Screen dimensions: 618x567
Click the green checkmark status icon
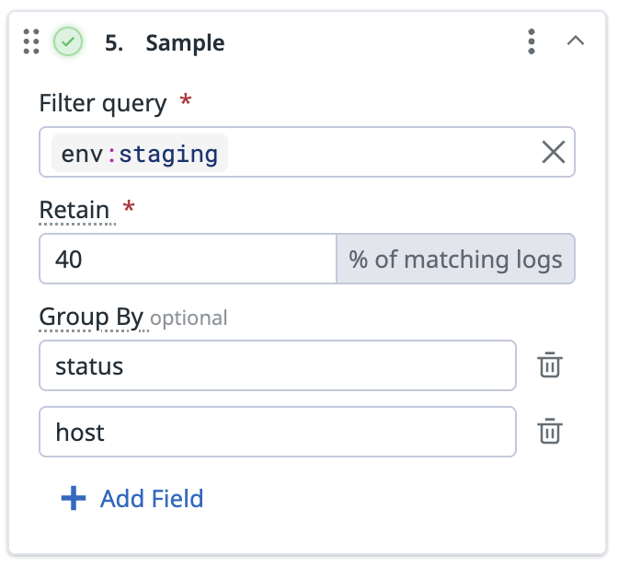pyautogui.click(x=68, y=41)
